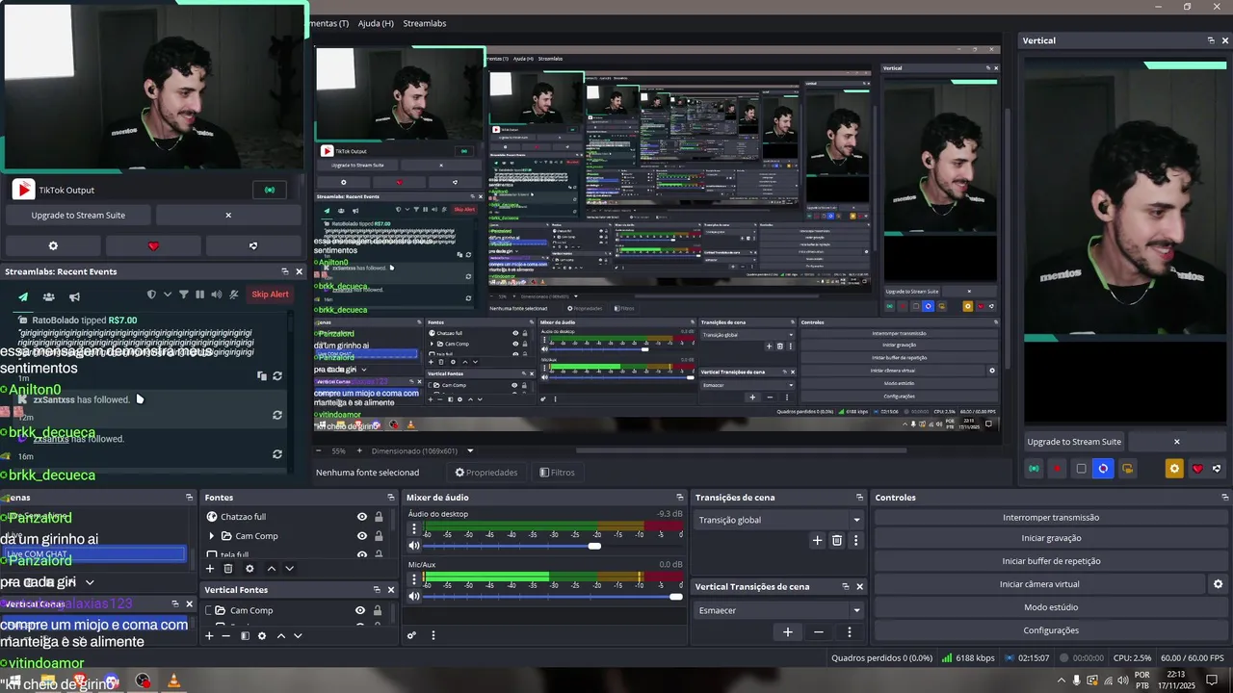Viewport: 1233px width, 693px height.
Task: Toggle visibility of Cam Comp in Vertical Fontes
Action: [x=360, y=610]
